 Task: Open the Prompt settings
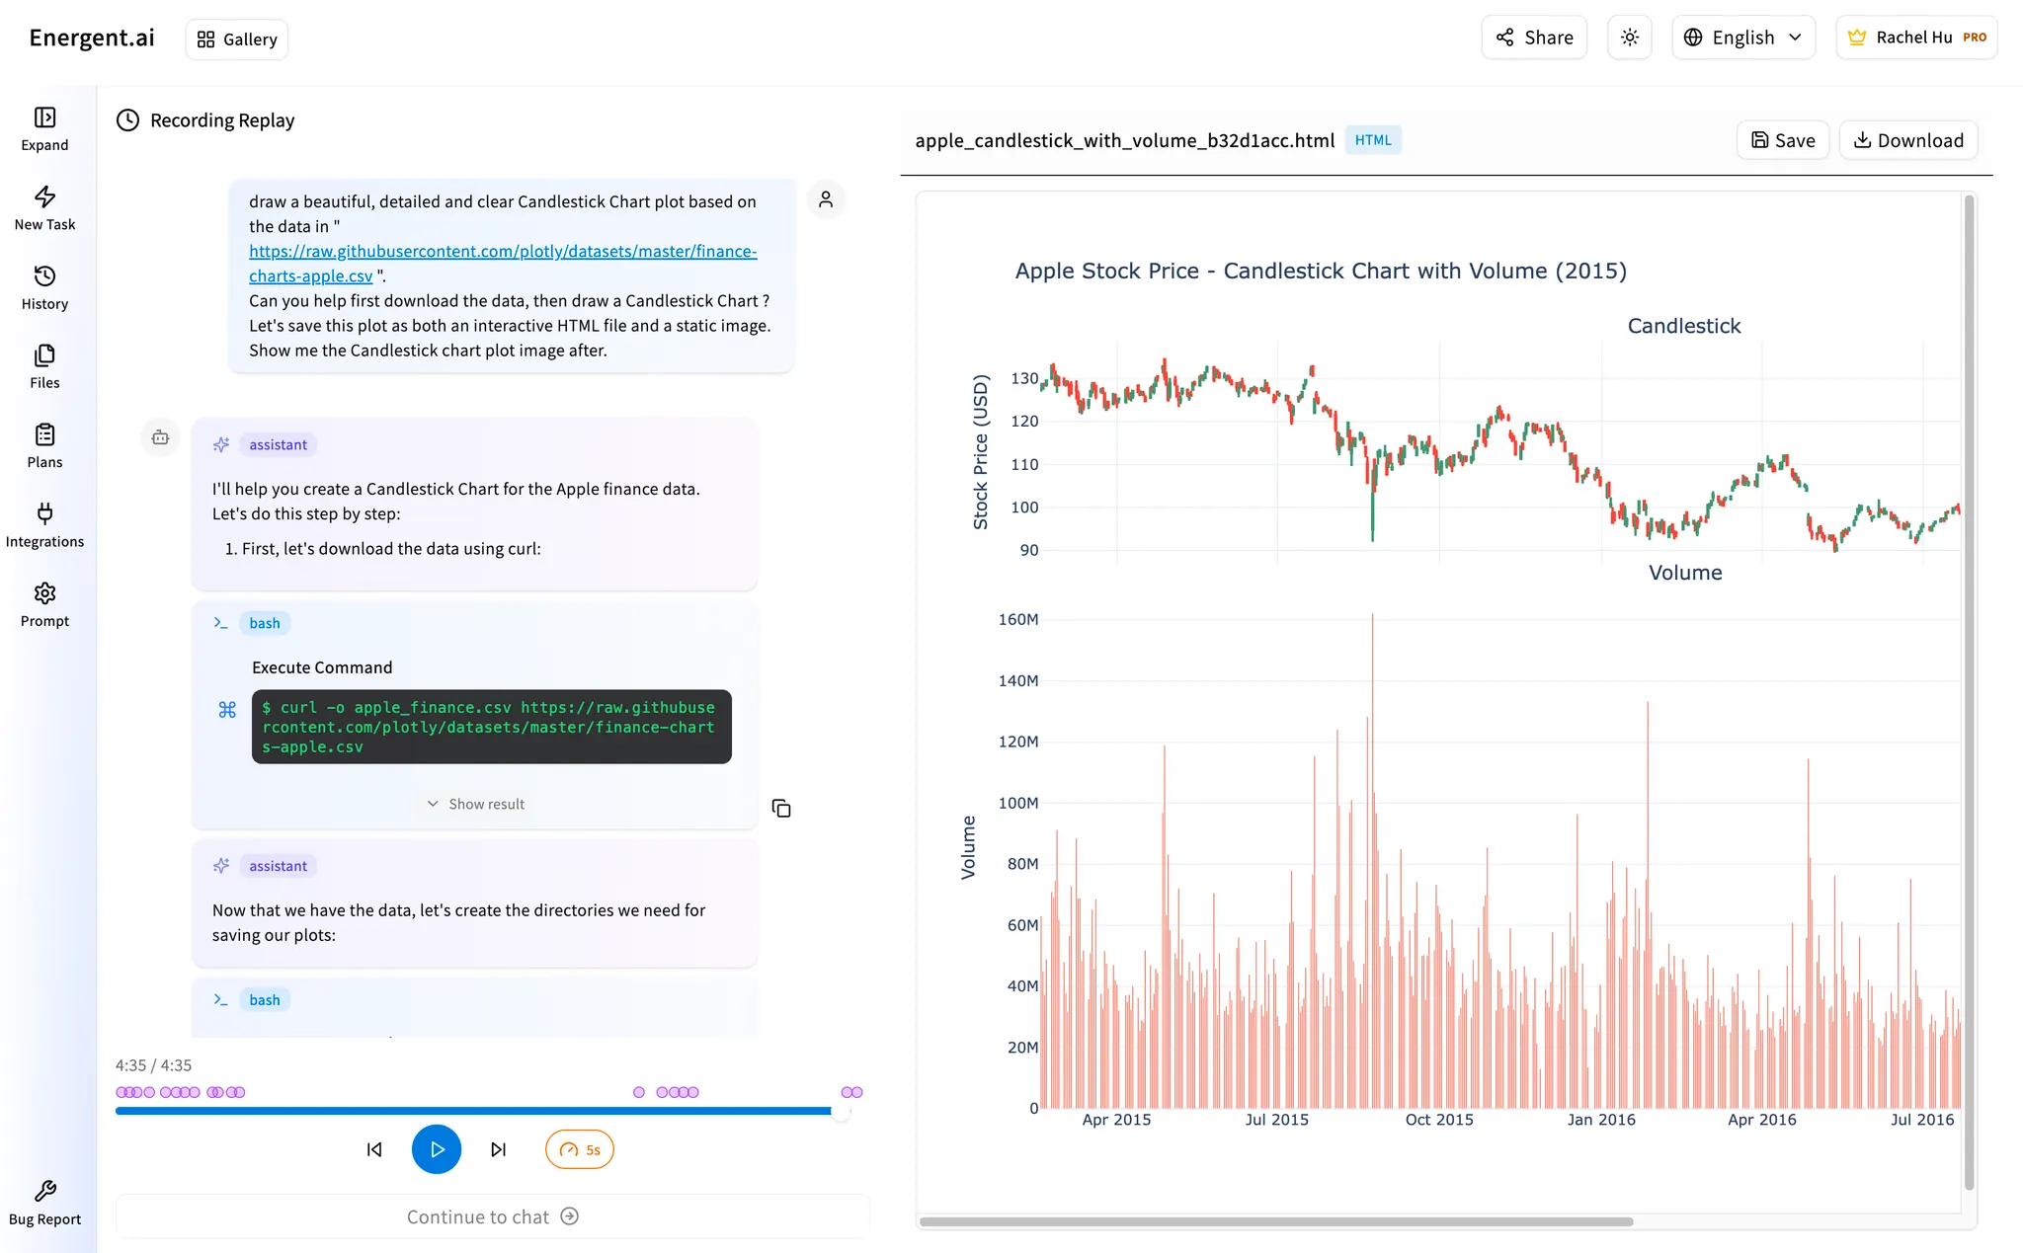[44, 603]
